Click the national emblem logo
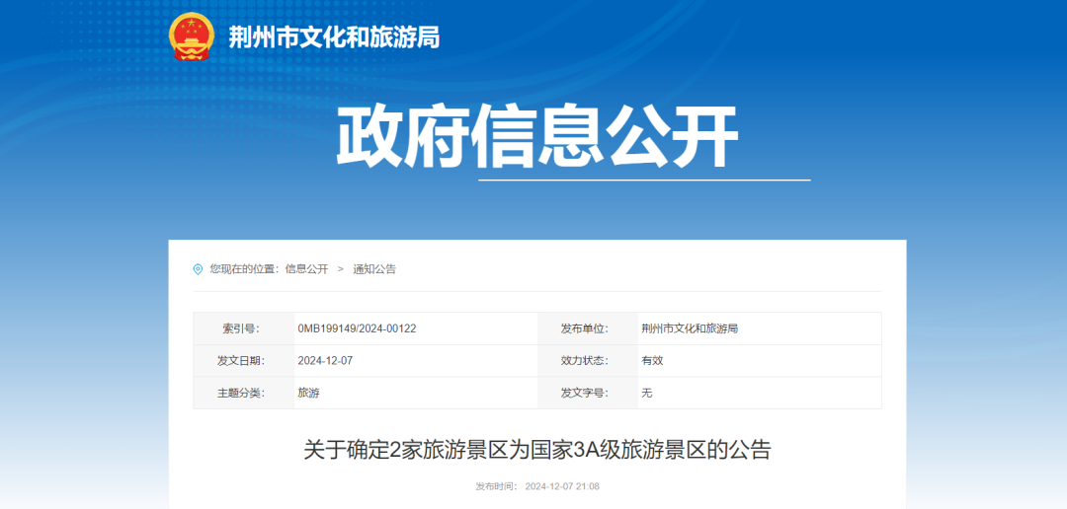Viewport: 1067px width, 509px height. tap(191, 37)
